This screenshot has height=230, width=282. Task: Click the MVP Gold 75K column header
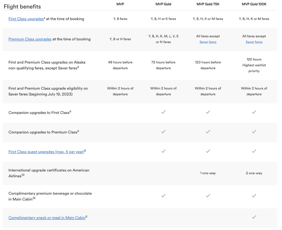coord(208,4)
